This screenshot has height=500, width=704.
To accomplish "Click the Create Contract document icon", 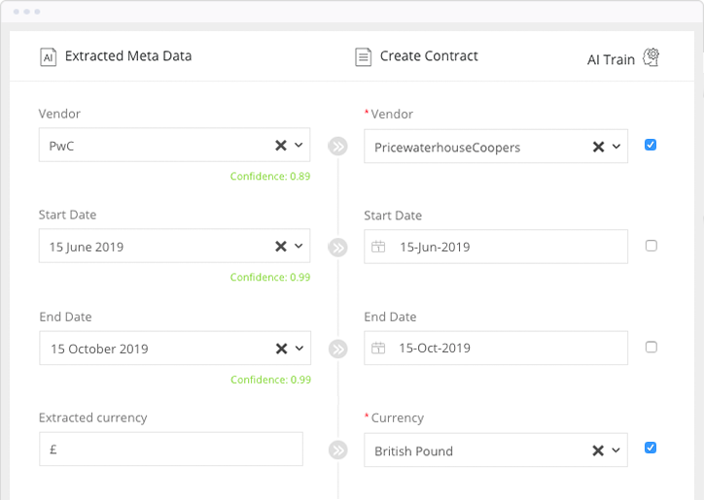I will tap(364, 56).
